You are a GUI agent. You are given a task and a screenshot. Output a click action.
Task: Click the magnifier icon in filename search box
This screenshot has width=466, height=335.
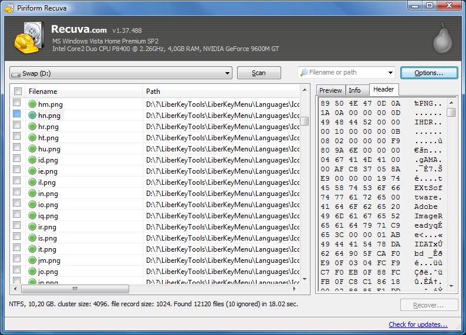click(304, 73)
